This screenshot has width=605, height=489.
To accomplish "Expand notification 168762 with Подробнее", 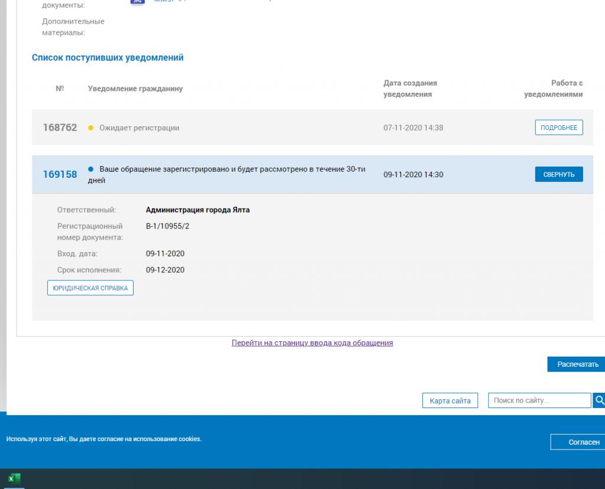I will click(x=558, y=128).
